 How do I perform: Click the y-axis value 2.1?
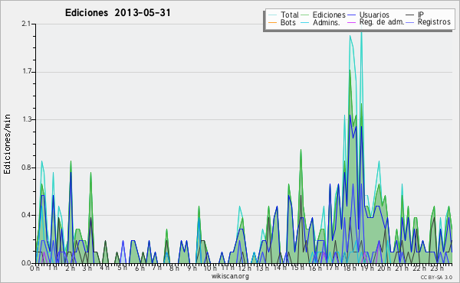[x=26, y=24]
